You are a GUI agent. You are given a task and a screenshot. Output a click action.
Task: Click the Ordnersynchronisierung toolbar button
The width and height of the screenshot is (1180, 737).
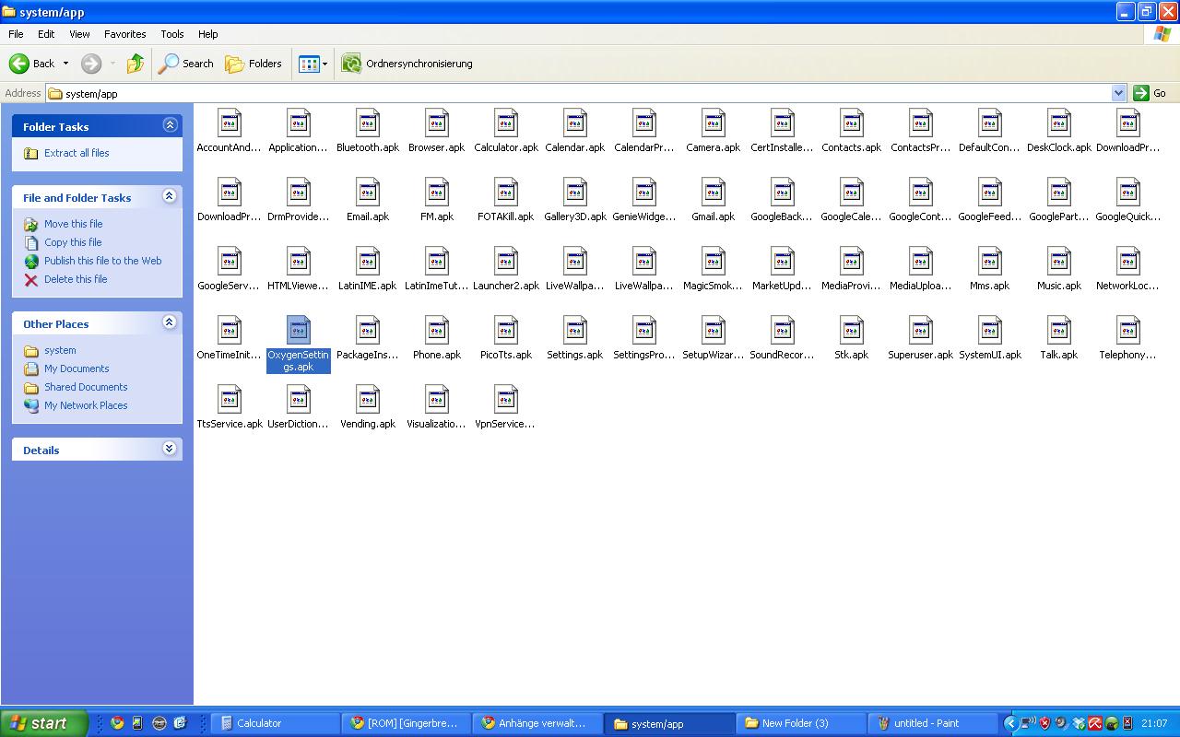point(407,64)
